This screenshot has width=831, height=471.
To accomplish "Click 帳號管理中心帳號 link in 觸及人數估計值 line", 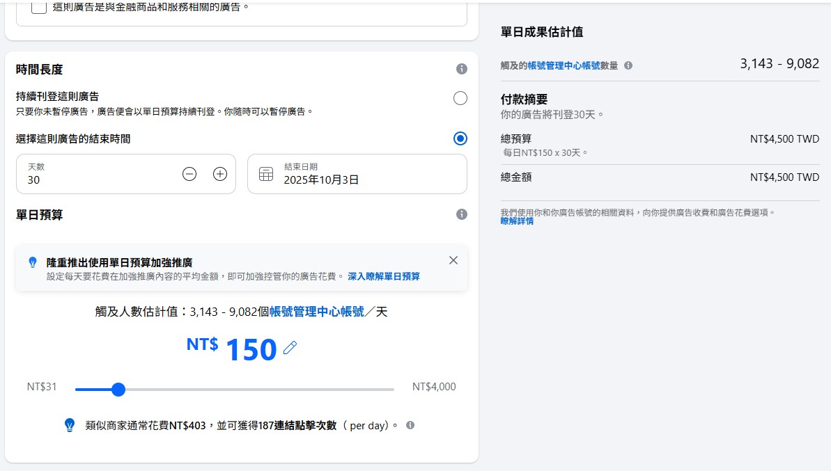I will click(x=316, y=312).
